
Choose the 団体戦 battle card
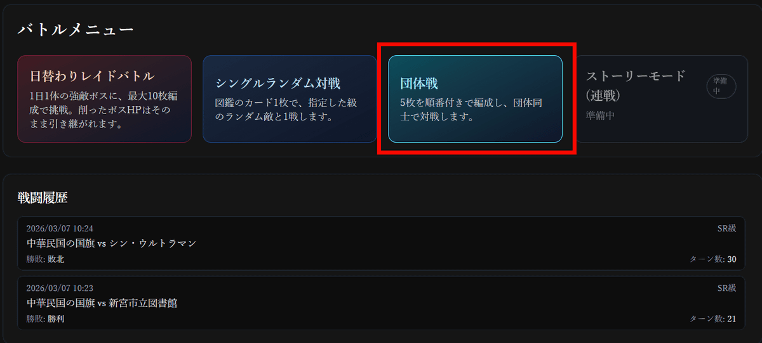(x=475, y=99)
